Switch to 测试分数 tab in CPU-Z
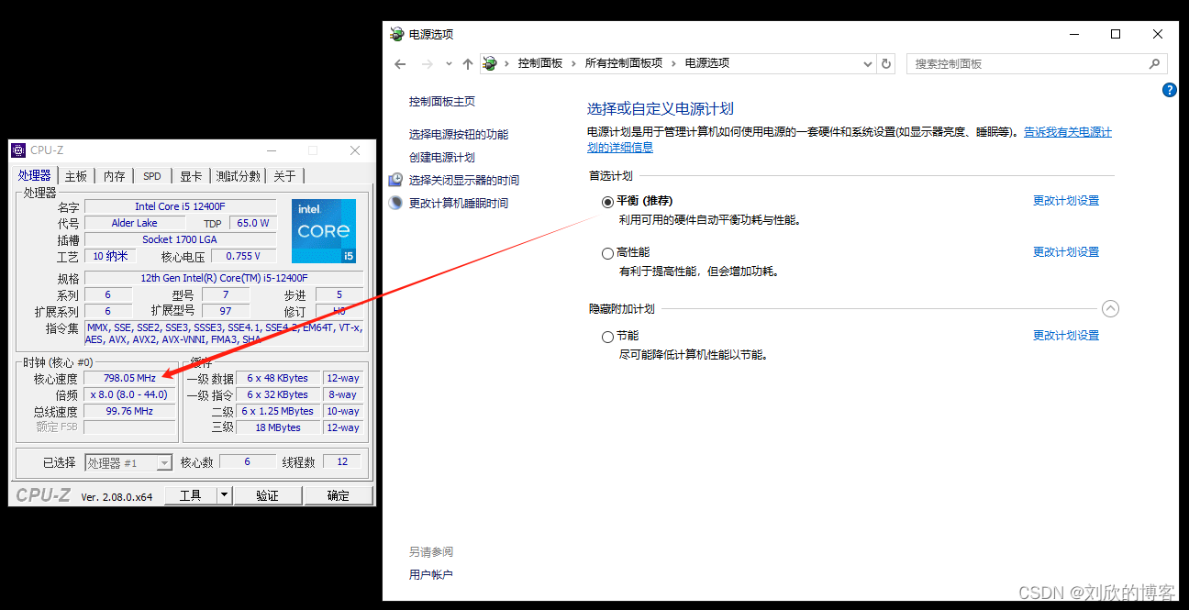The height and width of the screenshot is (610, 1189). [239, 176]
